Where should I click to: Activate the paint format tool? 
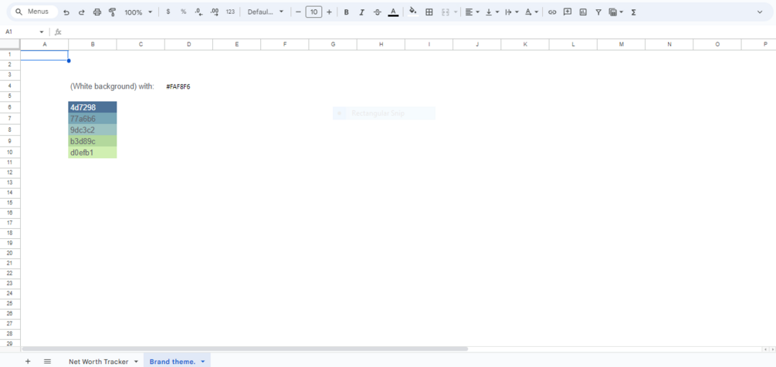pyautogui.click(x=112, y=12)
